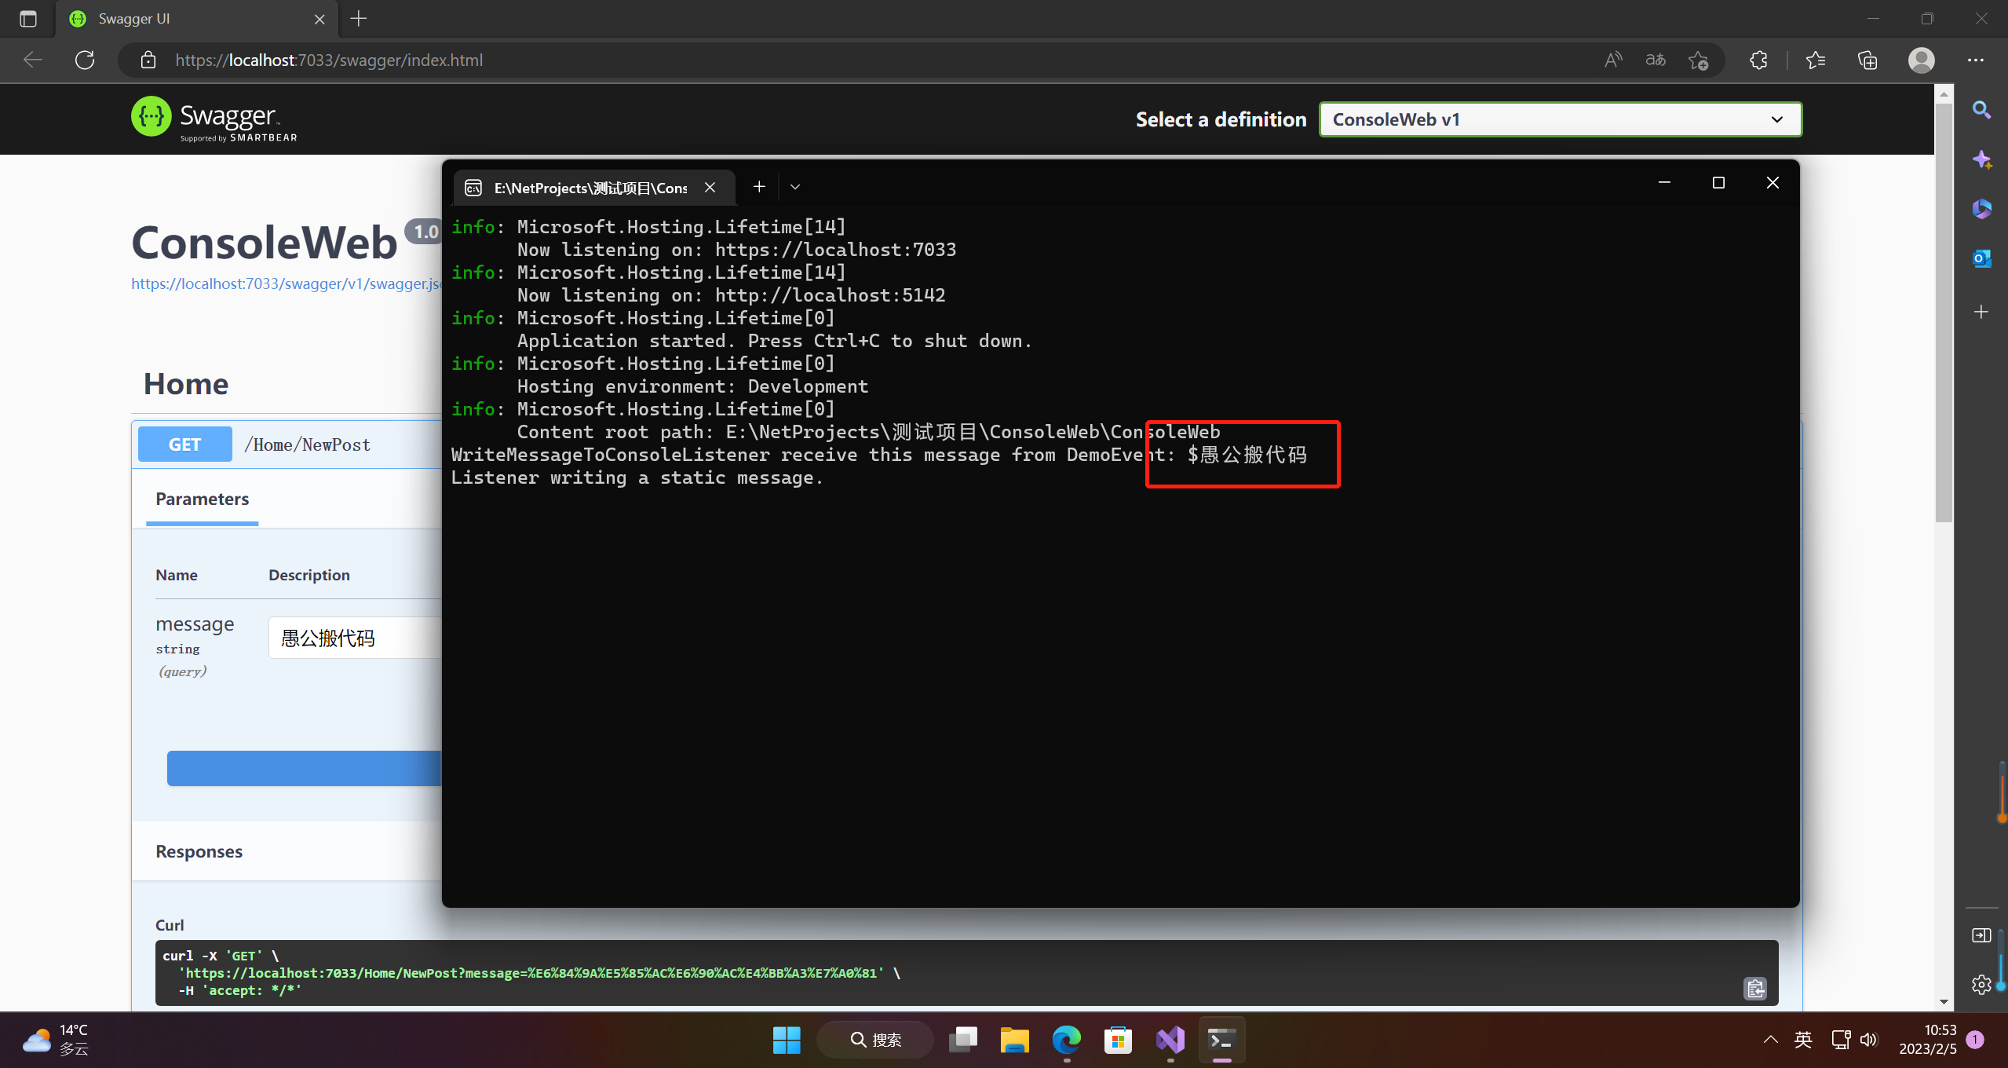Viewport: 2008px width, 1068px height.
Task: Copy the curl command to the clipboard
Action: coord(1755,988)
